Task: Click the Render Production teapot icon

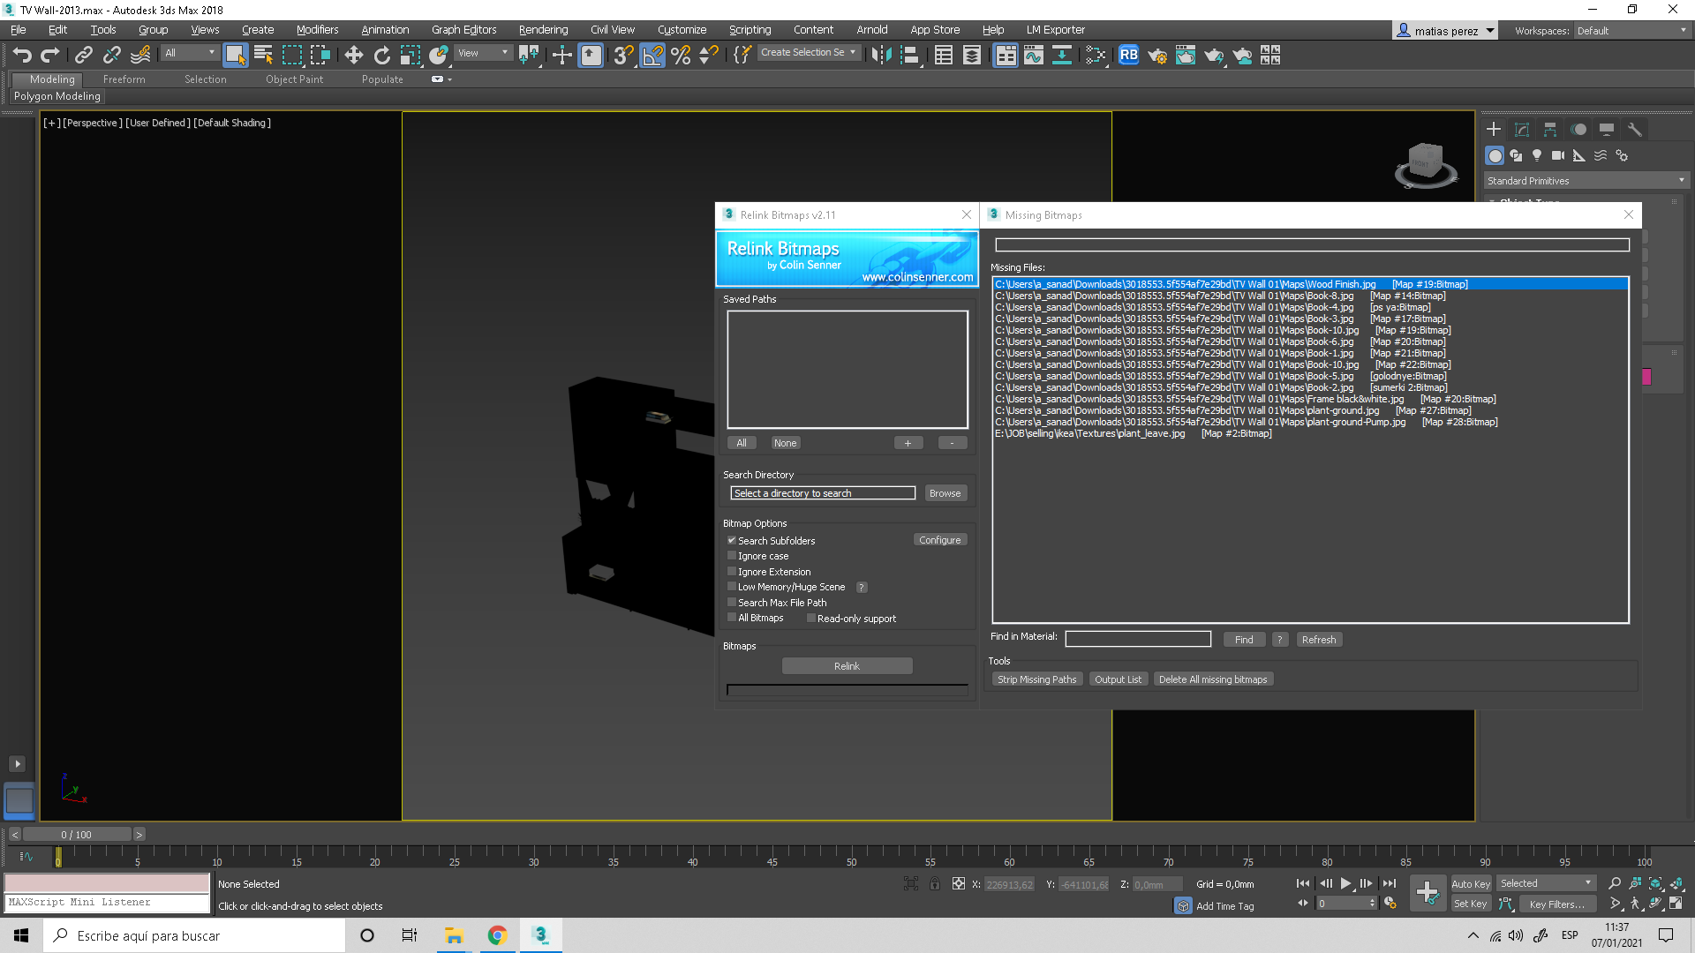Action: point(1214,56)
